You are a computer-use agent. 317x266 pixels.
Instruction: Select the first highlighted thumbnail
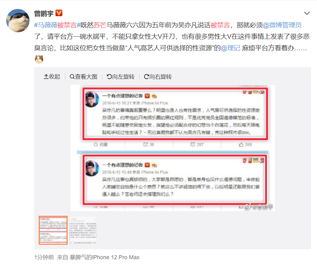[53, 230]
